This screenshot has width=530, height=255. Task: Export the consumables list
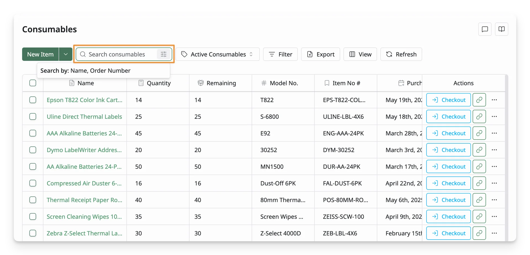321,54
